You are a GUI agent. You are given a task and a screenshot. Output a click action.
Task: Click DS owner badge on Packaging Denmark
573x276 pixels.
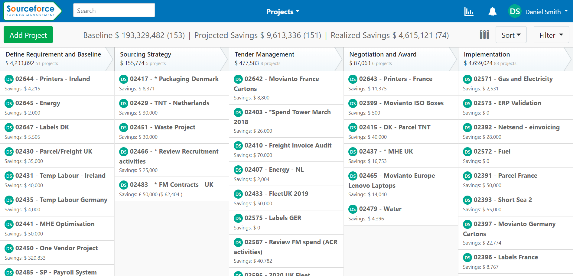pos(124,79)
